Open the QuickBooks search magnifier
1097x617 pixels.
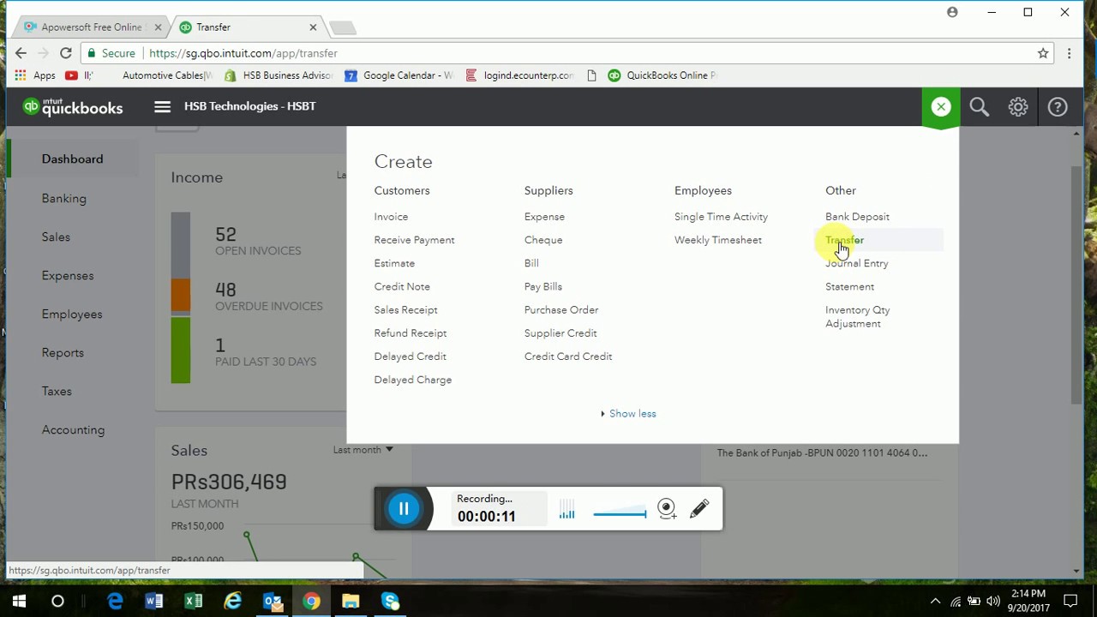point(979,107)
